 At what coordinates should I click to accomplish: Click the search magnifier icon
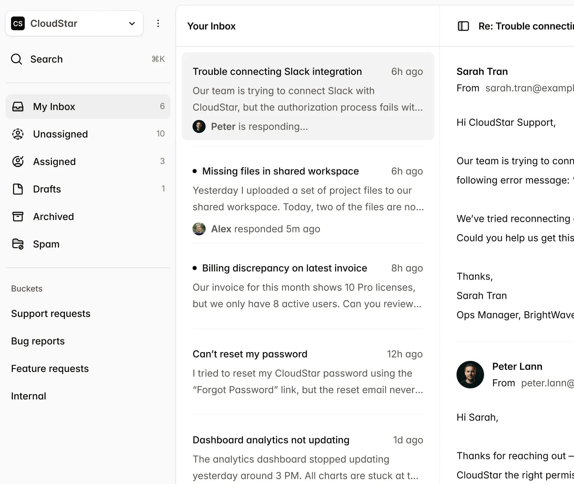coord(16,59)
